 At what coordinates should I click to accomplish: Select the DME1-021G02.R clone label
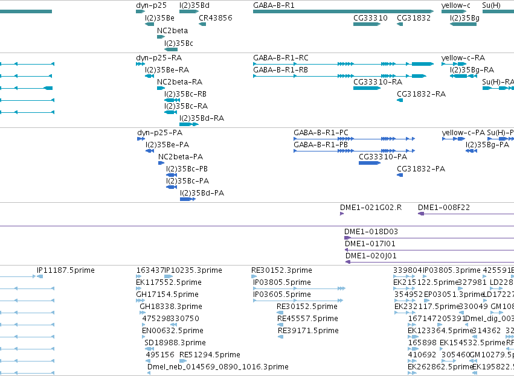click(x=371, y=208)
